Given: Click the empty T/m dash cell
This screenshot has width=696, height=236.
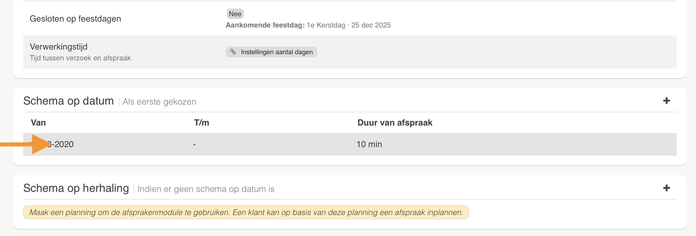Looking at the screenshot, I should coord(194,144).
